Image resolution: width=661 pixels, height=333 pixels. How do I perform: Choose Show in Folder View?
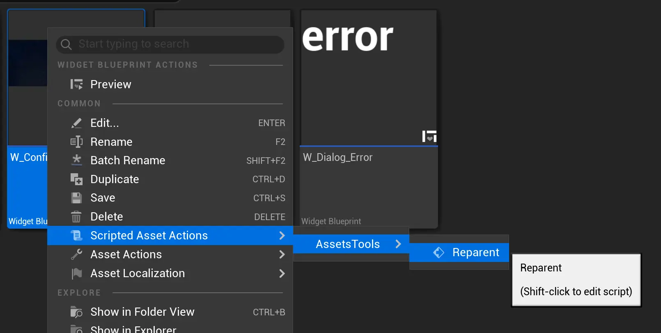(x=142, y=312)
